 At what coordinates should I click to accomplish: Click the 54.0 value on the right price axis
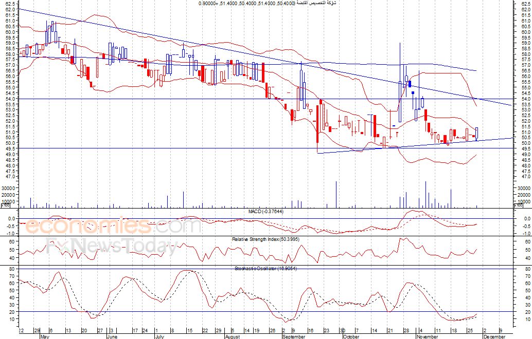tap(526, 99)
